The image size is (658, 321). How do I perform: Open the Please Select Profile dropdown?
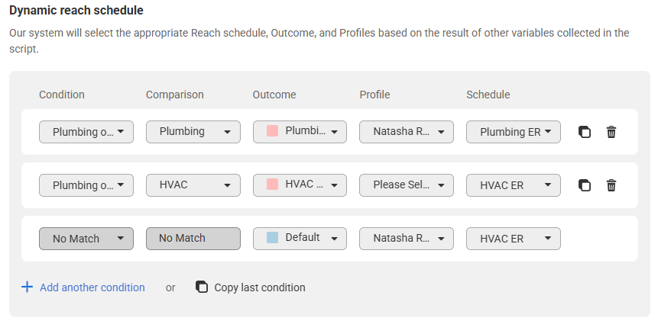point(407,185)
